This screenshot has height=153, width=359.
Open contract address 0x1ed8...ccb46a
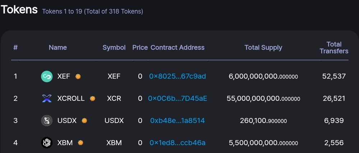tap(178, 143)
